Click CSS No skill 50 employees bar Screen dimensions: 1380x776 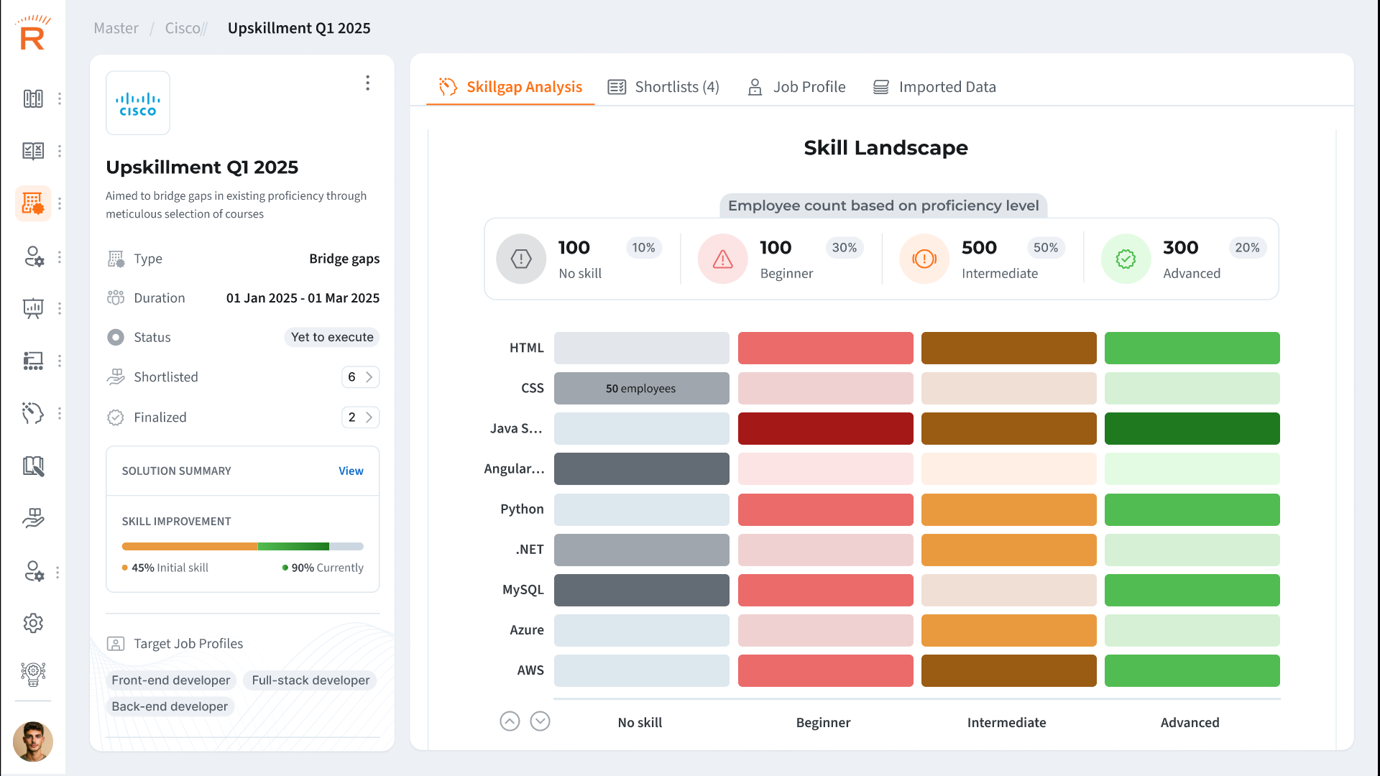[641, 389]
